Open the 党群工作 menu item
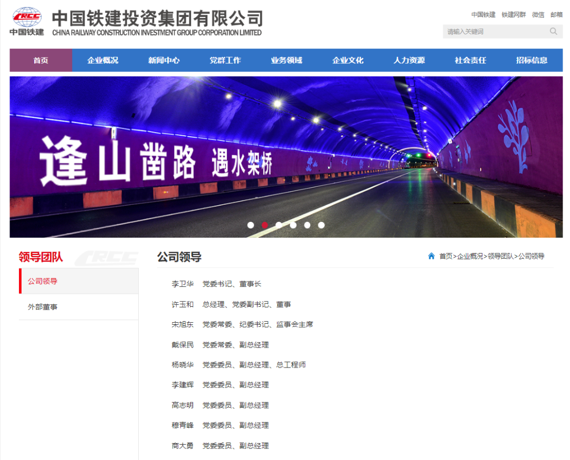This screenshot has width=570, height=460. coord(225,60)
